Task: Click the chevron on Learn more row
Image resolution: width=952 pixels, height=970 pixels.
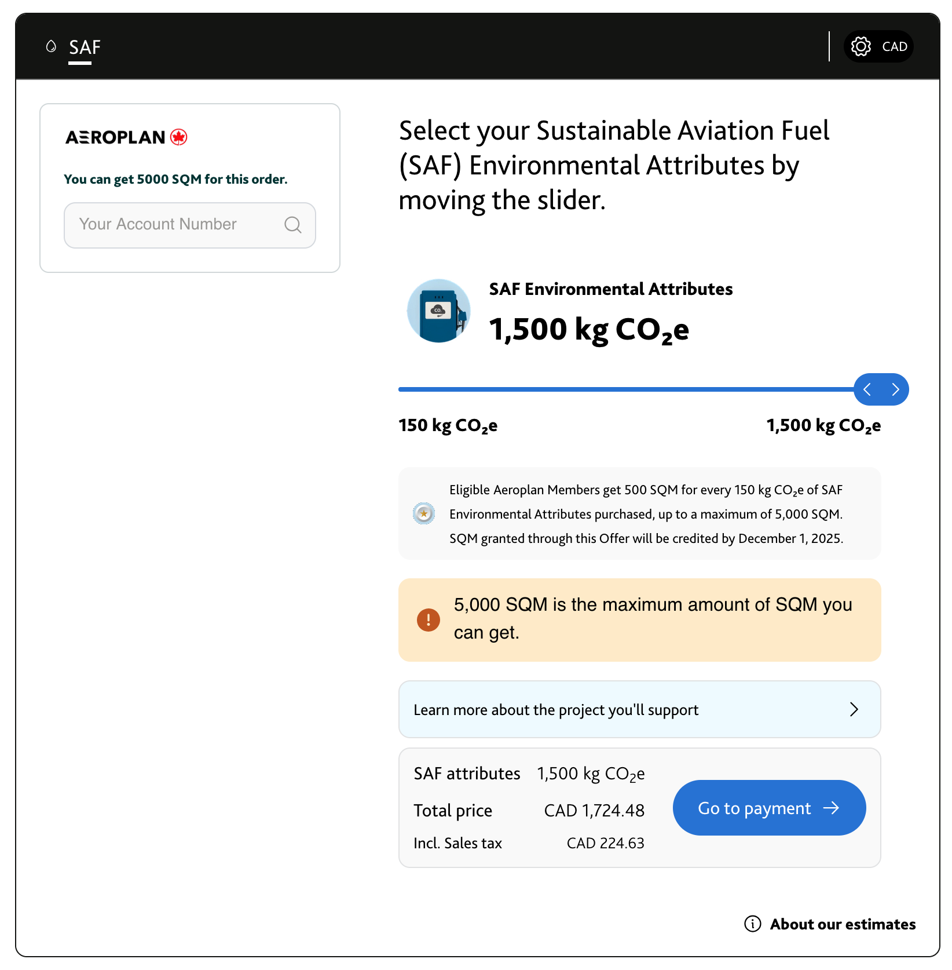Action: coord(854,709)
